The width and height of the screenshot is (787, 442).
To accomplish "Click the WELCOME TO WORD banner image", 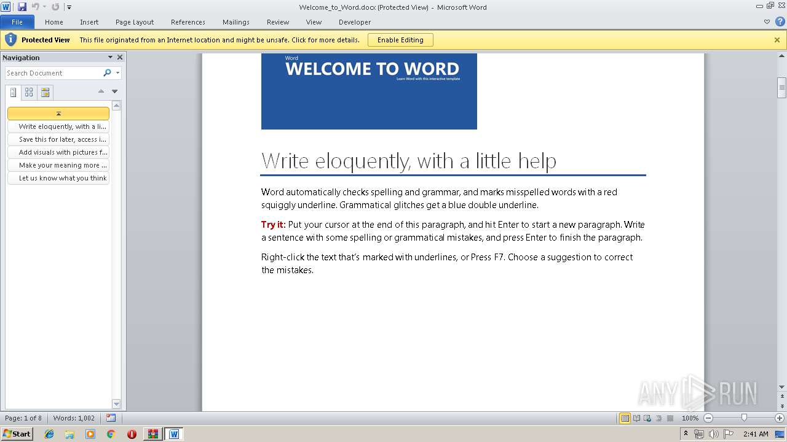I will 369,91.
